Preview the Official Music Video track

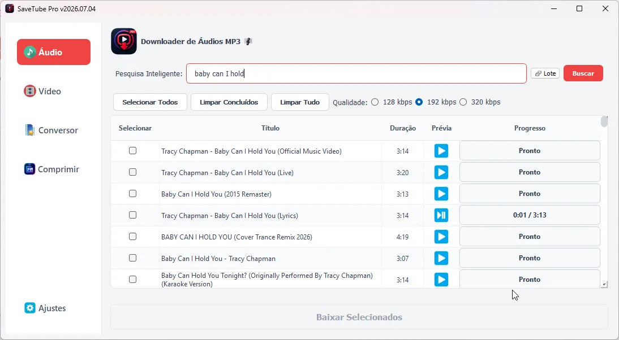tap(441, 151)
